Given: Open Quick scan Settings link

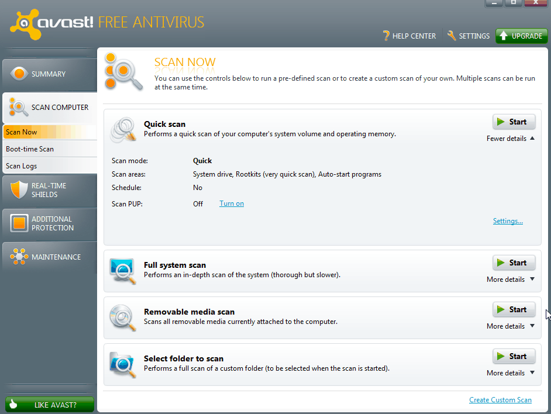Looking at the screenshot, I should (507, 220).
